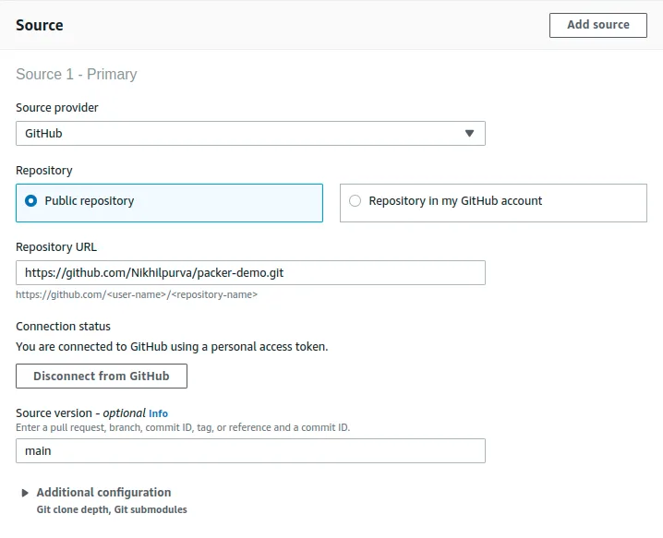Click Disconnect from GitHub button
This screenshot has width=663, height=538.
coord(102,377)
